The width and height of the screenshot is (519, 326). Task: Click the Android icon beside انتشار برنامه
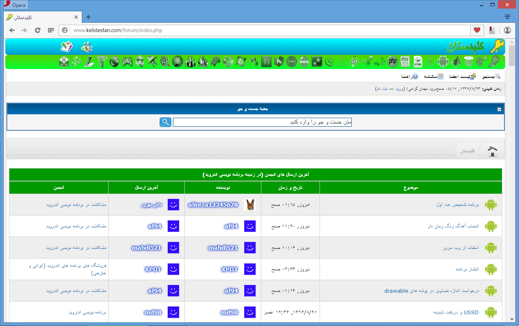[491, 269]
